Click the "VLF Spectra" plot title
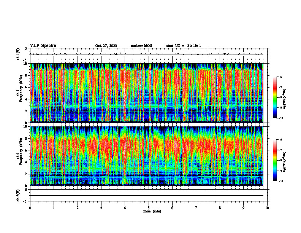 (43, 46)
